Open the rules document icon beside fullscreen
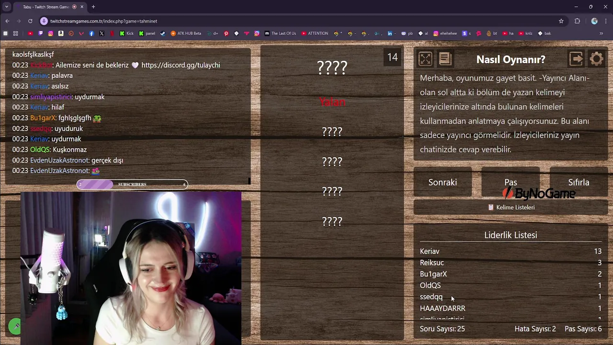This screenshot has width=613, height=345. tap(445, 59)
